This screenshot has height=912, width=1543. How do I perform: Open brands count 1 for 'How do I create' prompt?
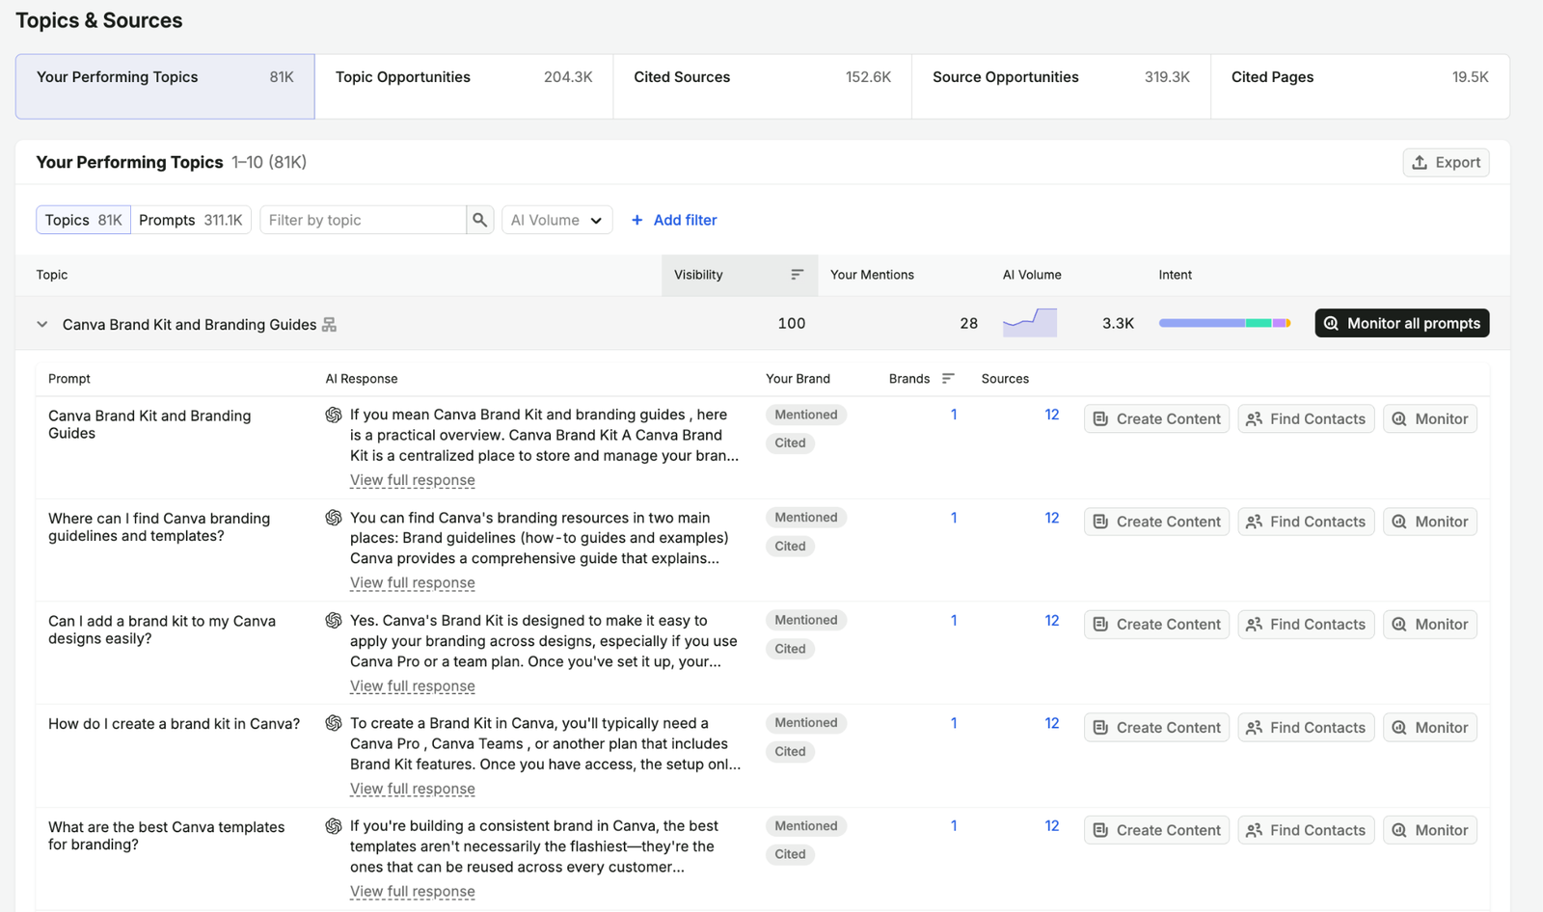[954, 723]
